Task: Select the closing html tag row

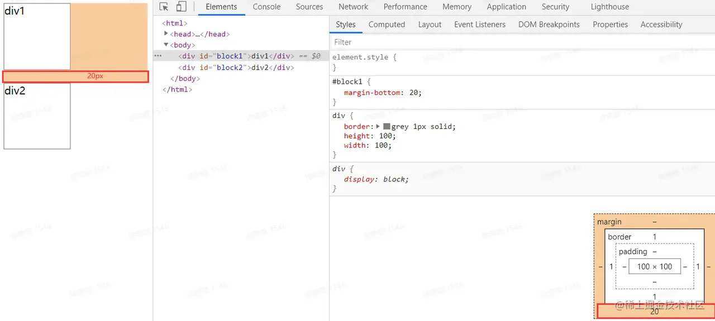Action: point(177,89)
